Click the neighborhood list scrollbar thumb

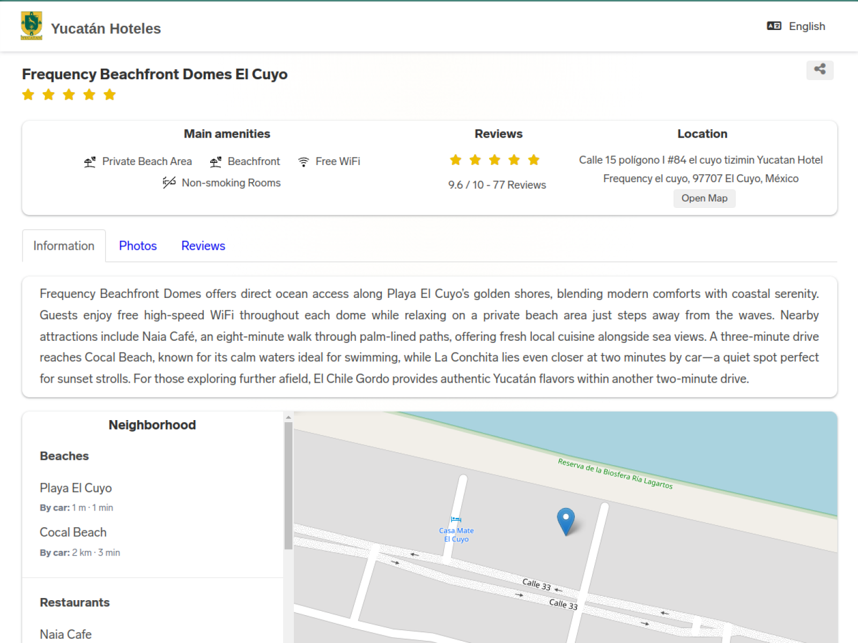tap(289, 485)
